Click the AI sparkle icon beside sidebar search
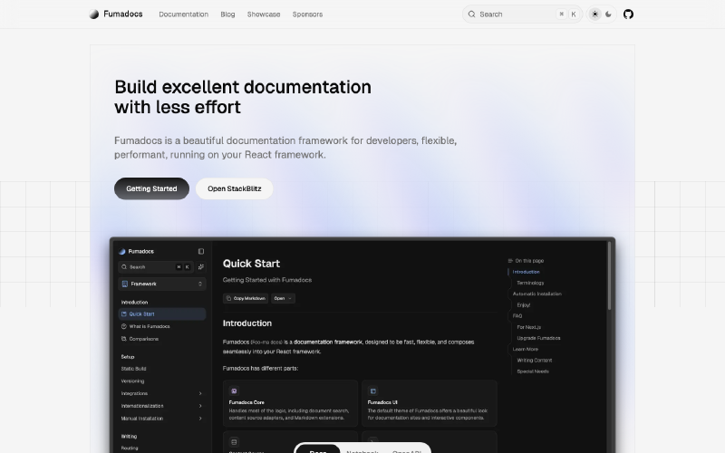Screen dimensions: 725x453 coord(201,267)
